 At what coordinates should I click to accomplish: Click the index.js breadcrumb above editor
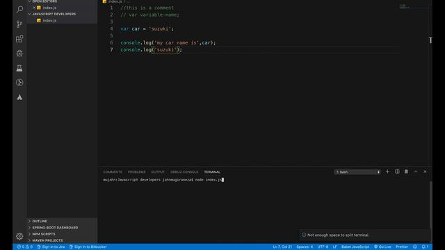[x=115, y=1]
